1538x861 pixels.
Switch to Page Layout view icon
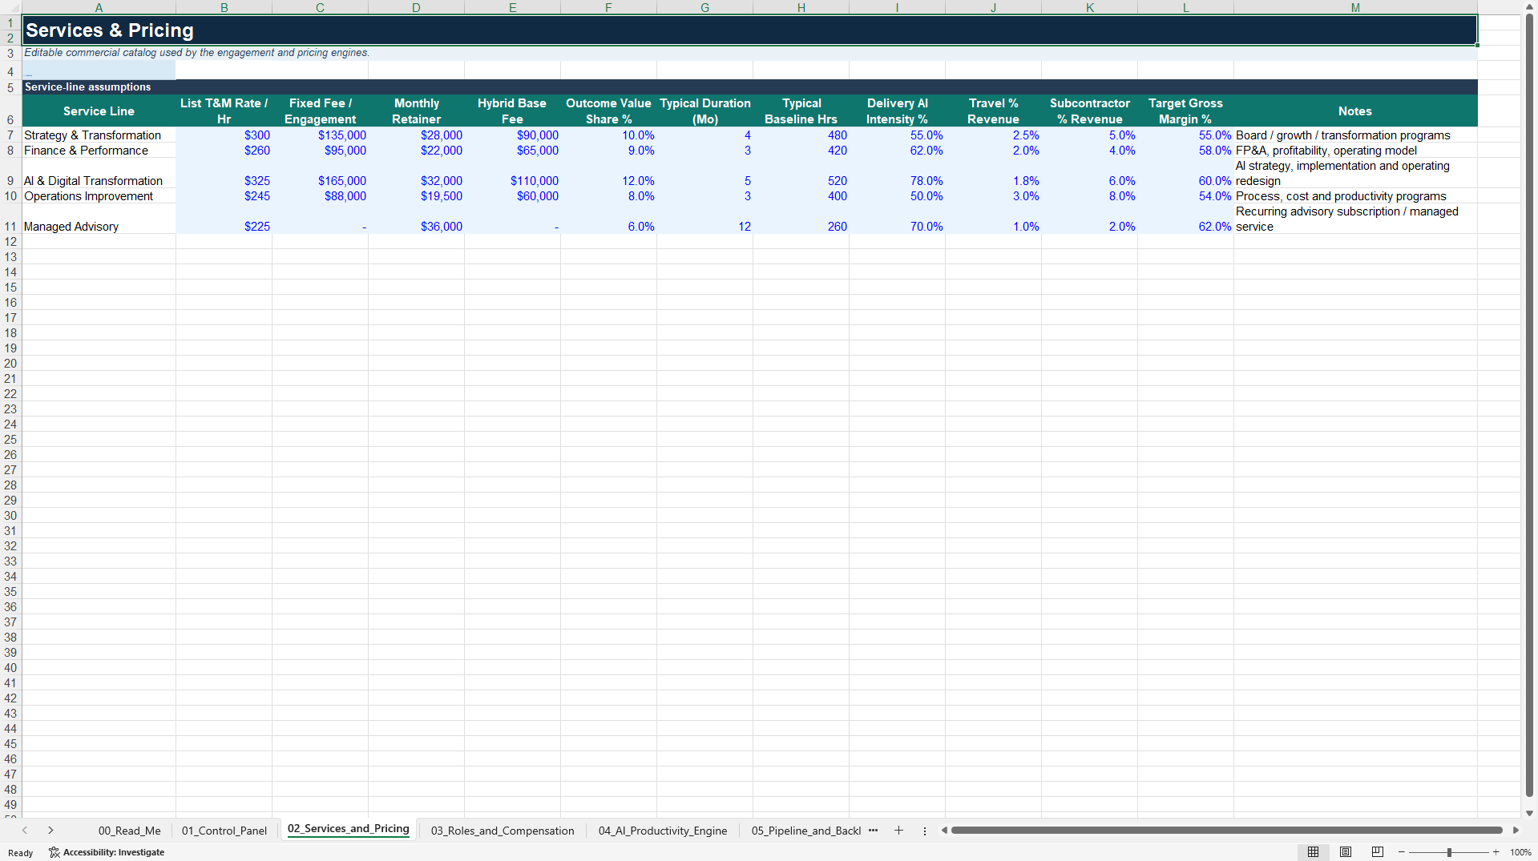tap(1346, 852)
